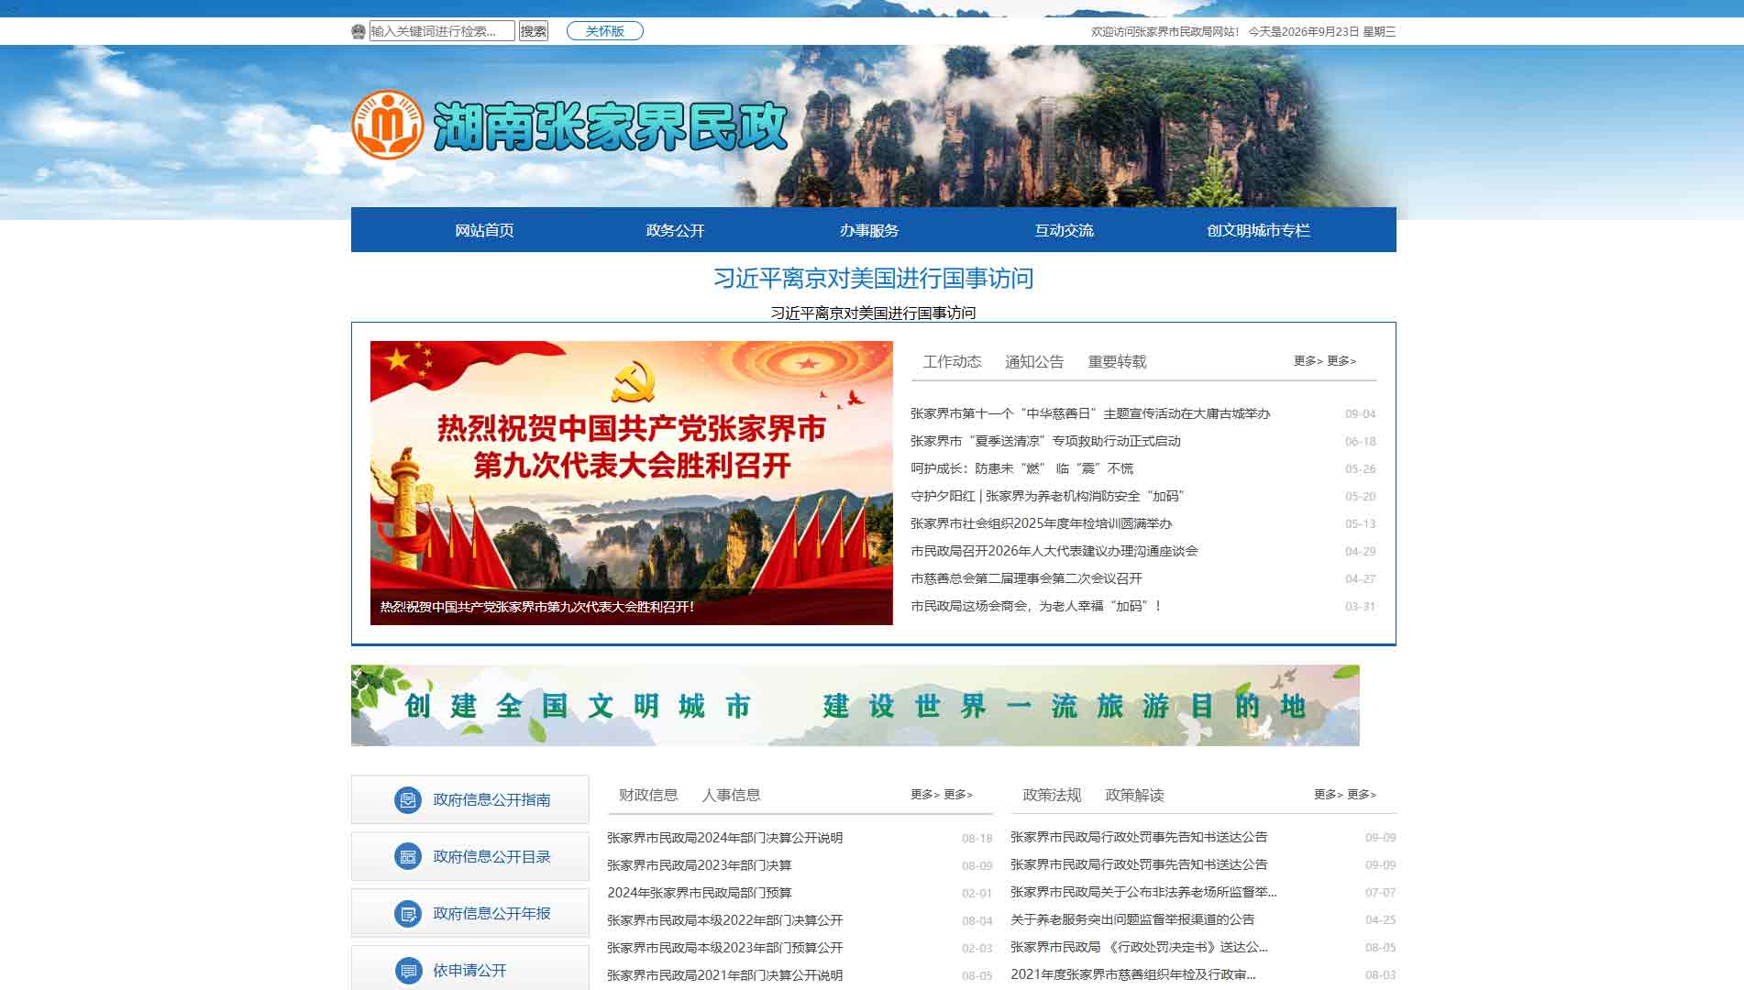This screenshot has width=1744, height=990.
Task: Open 守护夕阳红 fire safety article
Action: pos(1047,496)
